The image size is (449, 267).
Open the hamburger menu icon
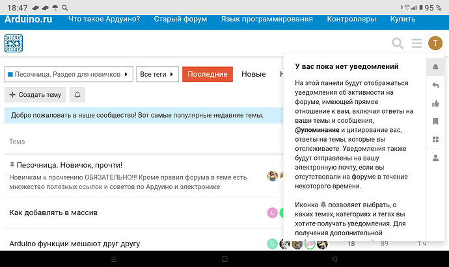point(416,44)
